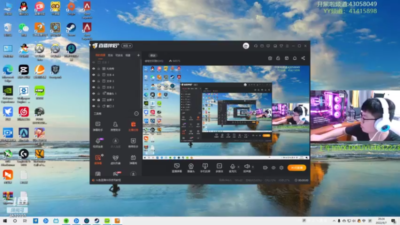
Task: Add a 手机投屏 phone cast source
Action: [x=205, y=168]
